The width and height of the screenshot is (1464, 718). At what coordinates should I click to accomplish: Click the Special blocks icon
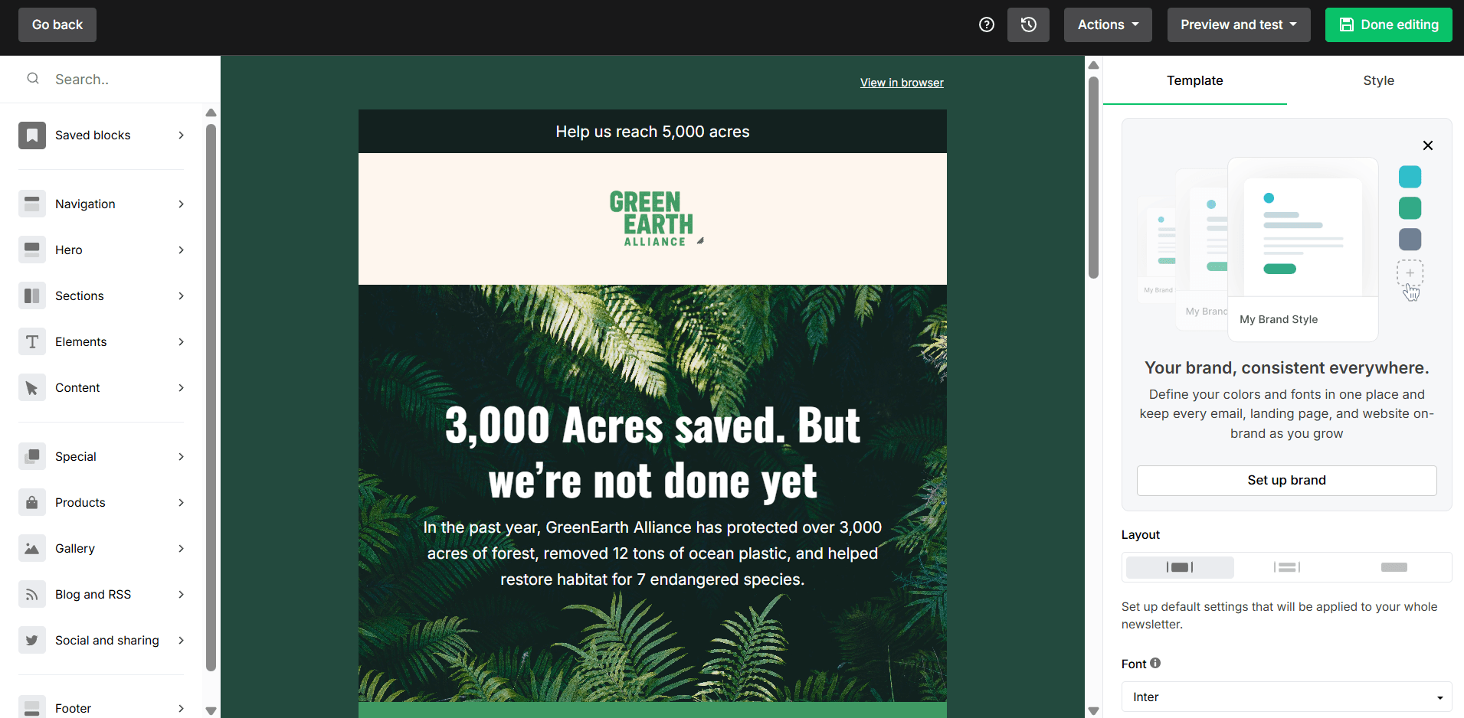tap(32, 457)
